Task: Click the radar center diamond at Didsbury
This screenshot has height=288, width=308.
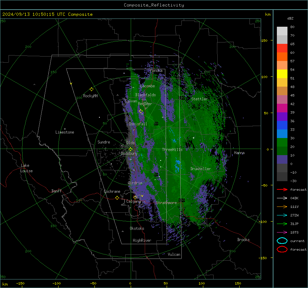Action: tap(131, 149)
